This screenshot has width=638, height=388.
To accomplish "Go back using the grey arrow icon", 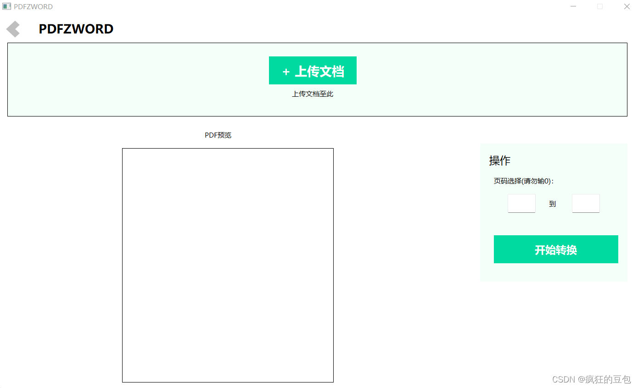I will [13, 29].
